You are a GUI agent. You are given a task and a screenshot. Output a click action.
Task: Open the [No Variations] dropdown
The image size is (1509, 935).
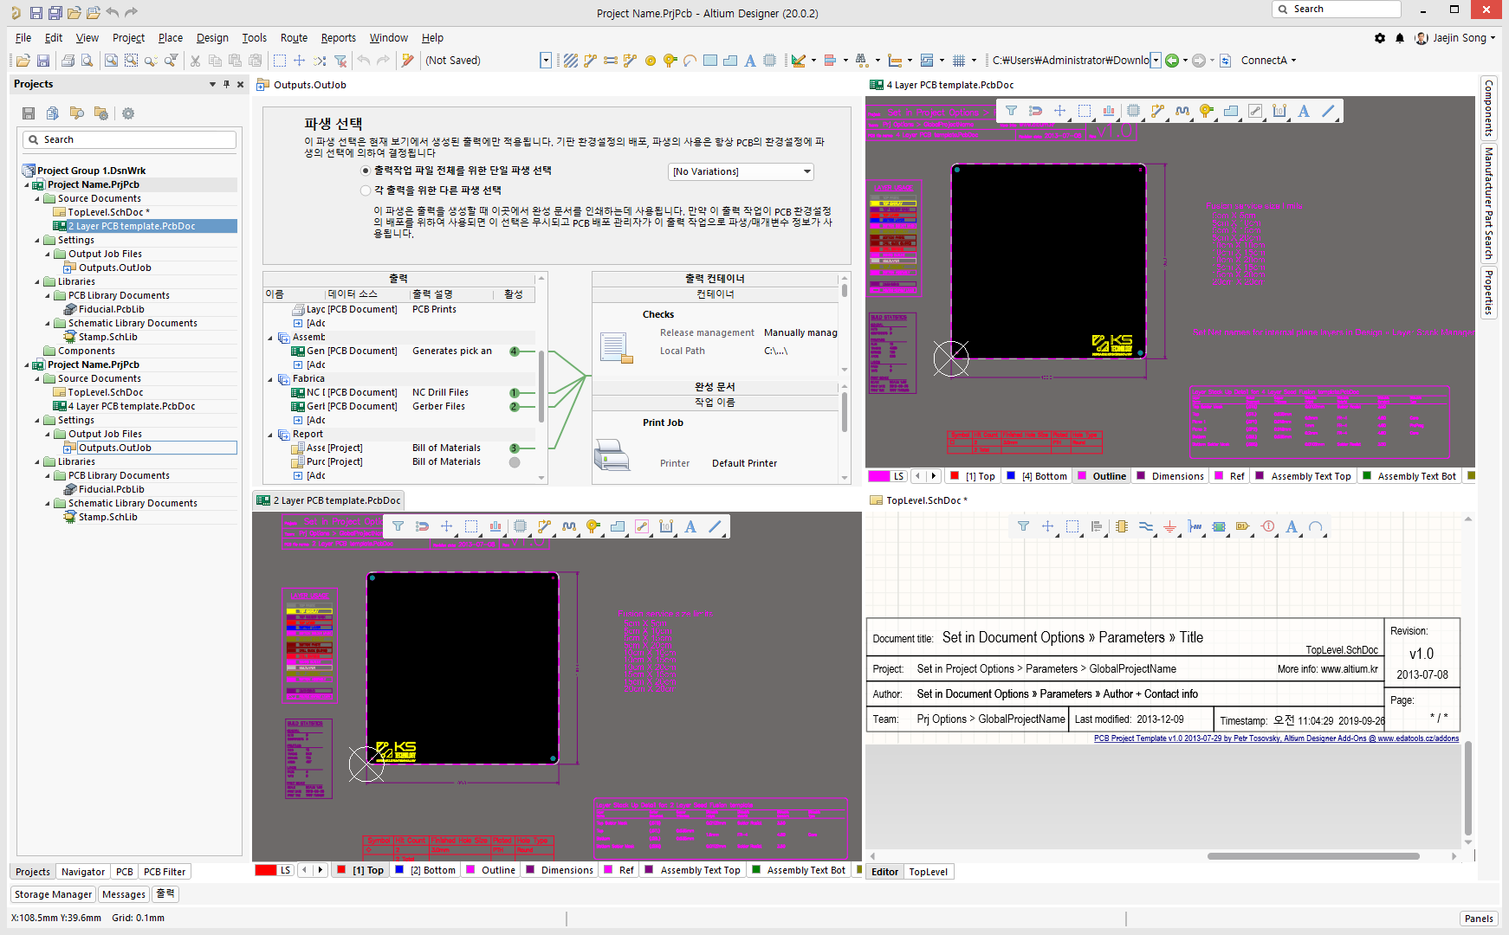coord(741,171)
